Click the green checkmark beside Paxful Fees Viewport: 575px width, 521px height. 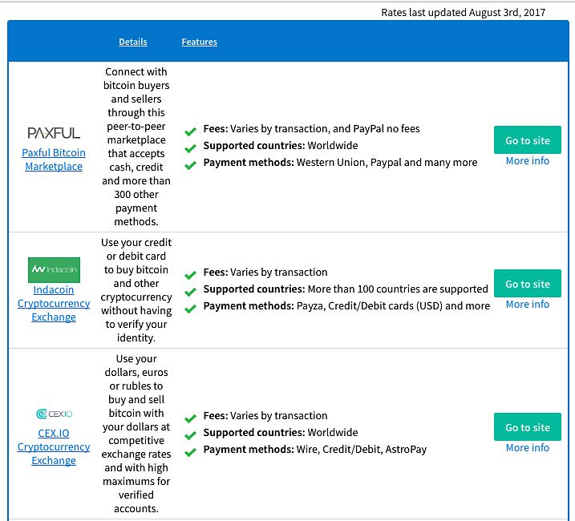point(190,131)
